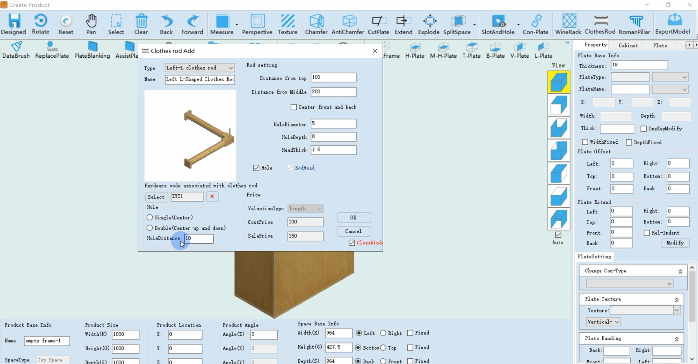The height and width of the screenshot is (364, 698).
Task: Toggle the Auto view checkbox
Action: pos(558,235)
